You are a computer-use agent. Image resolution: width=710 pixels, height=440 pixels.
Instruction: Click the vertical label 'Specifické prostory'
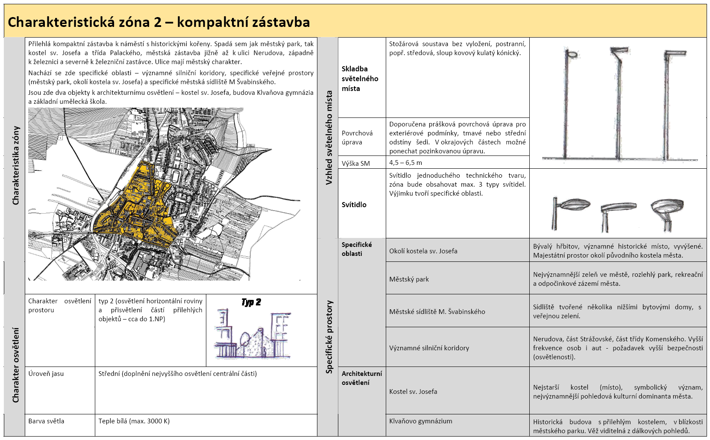329,337
